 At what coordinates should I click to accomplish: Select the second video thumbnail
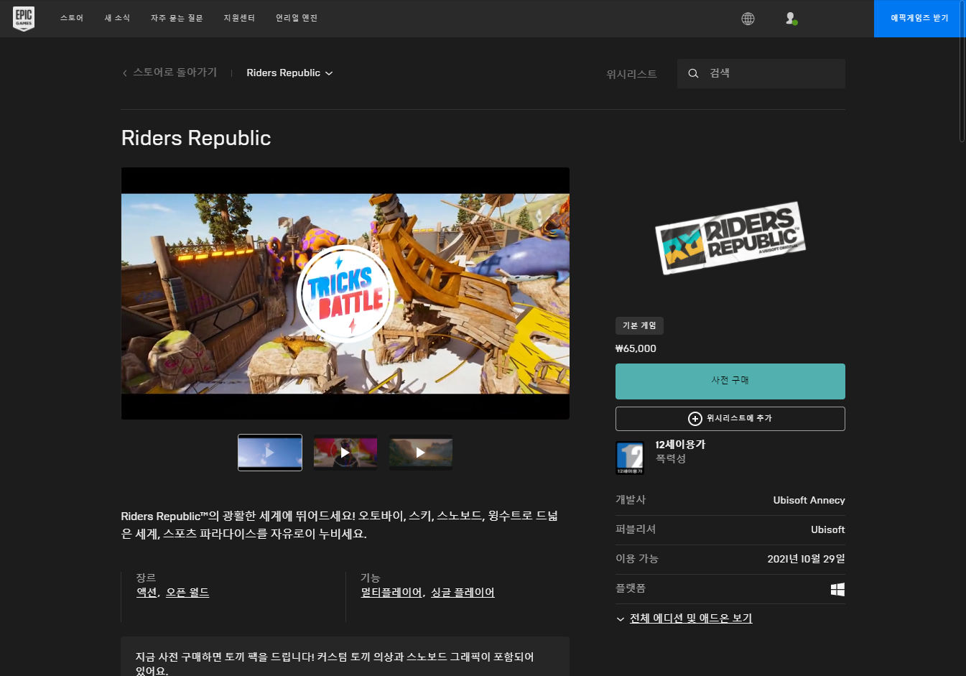345,453
